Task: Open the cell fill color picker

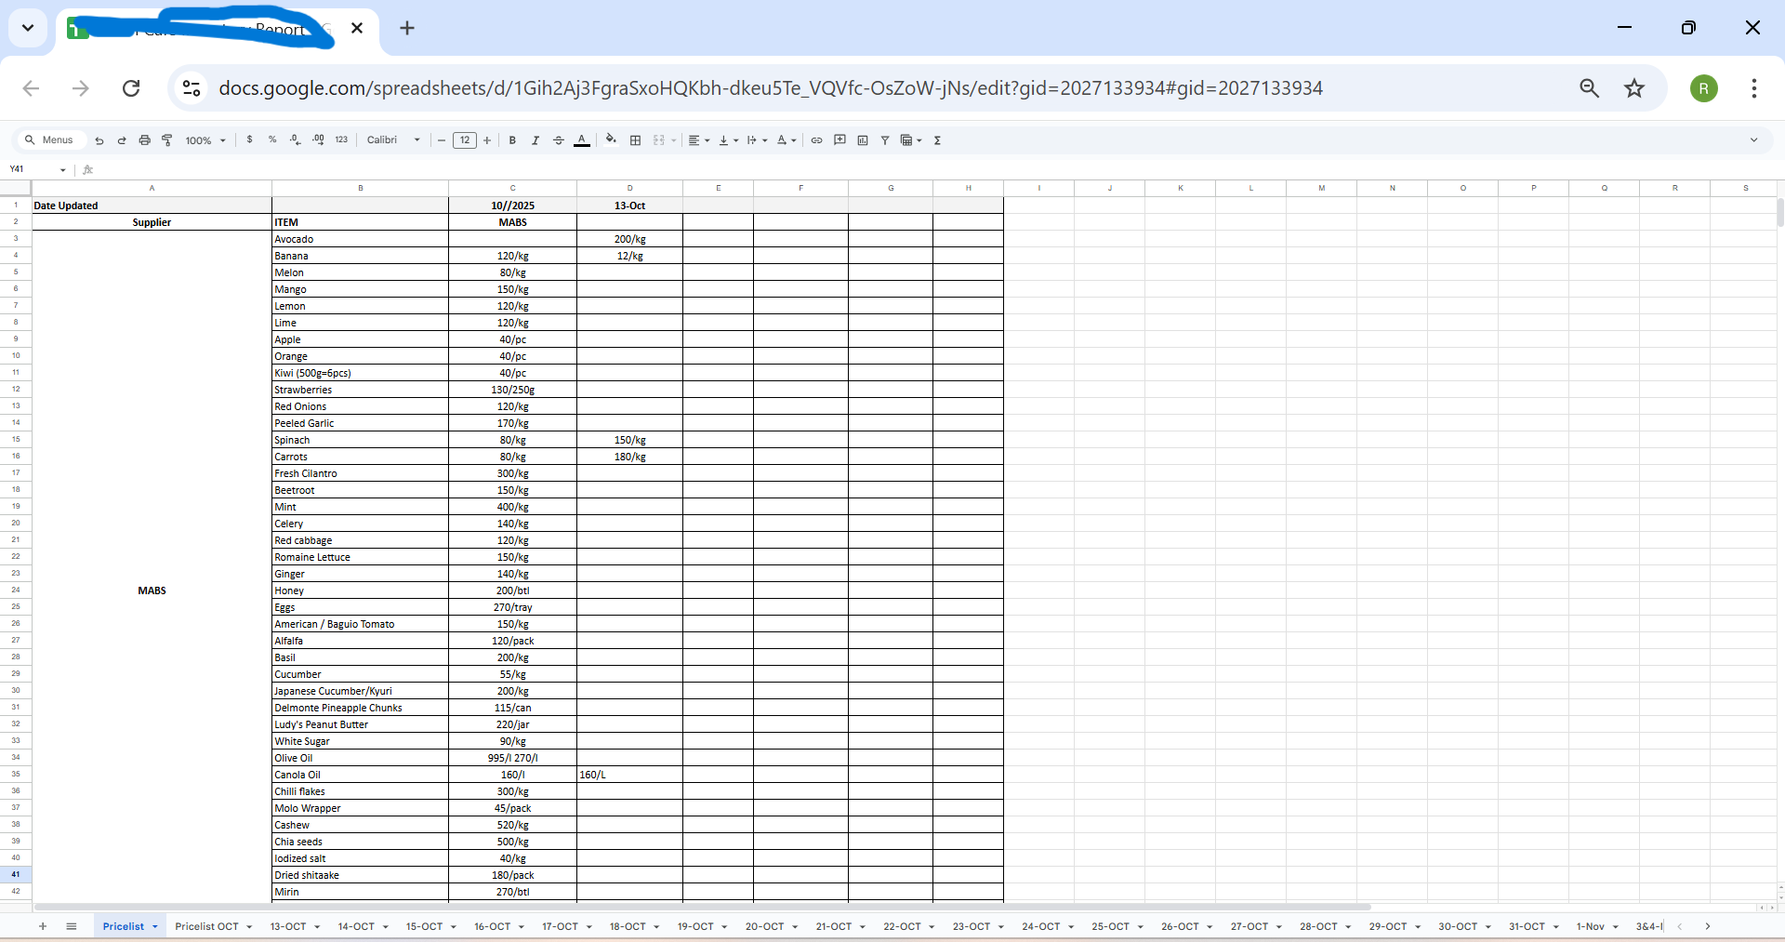Action: [x=611, y=140]
